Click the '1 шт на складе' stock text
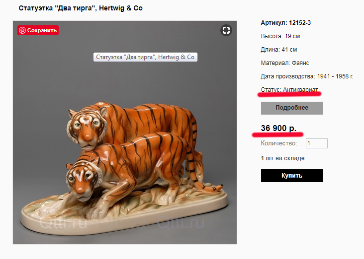Image resolution: width=364 pixels, height=259 pixels. pyautogui.click(x=282, y=158)
